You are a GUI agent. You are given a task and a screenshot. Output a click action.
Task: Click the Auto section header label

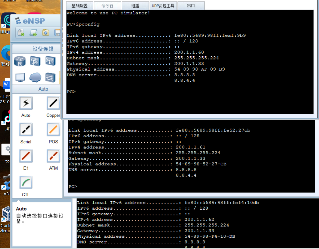[x=43, y=89]
